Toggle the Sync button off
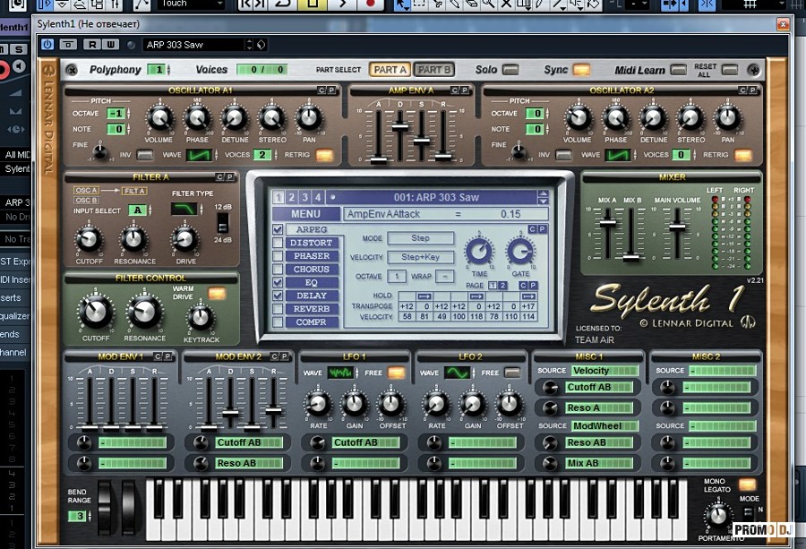This screenshot has height=549, width=806. [x=581, y=69]
